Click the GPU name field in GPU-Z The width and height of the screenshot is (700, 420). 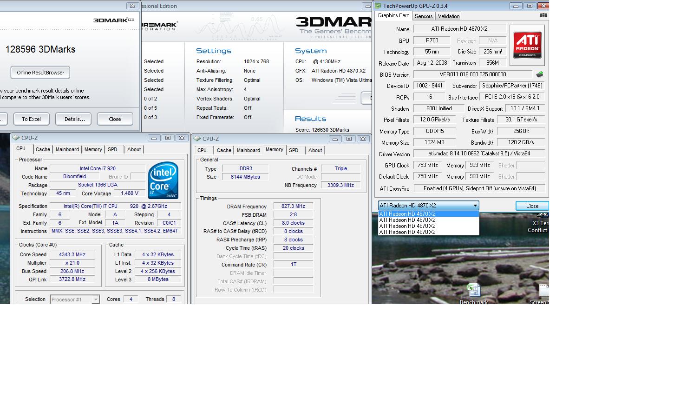pos(460,29)
